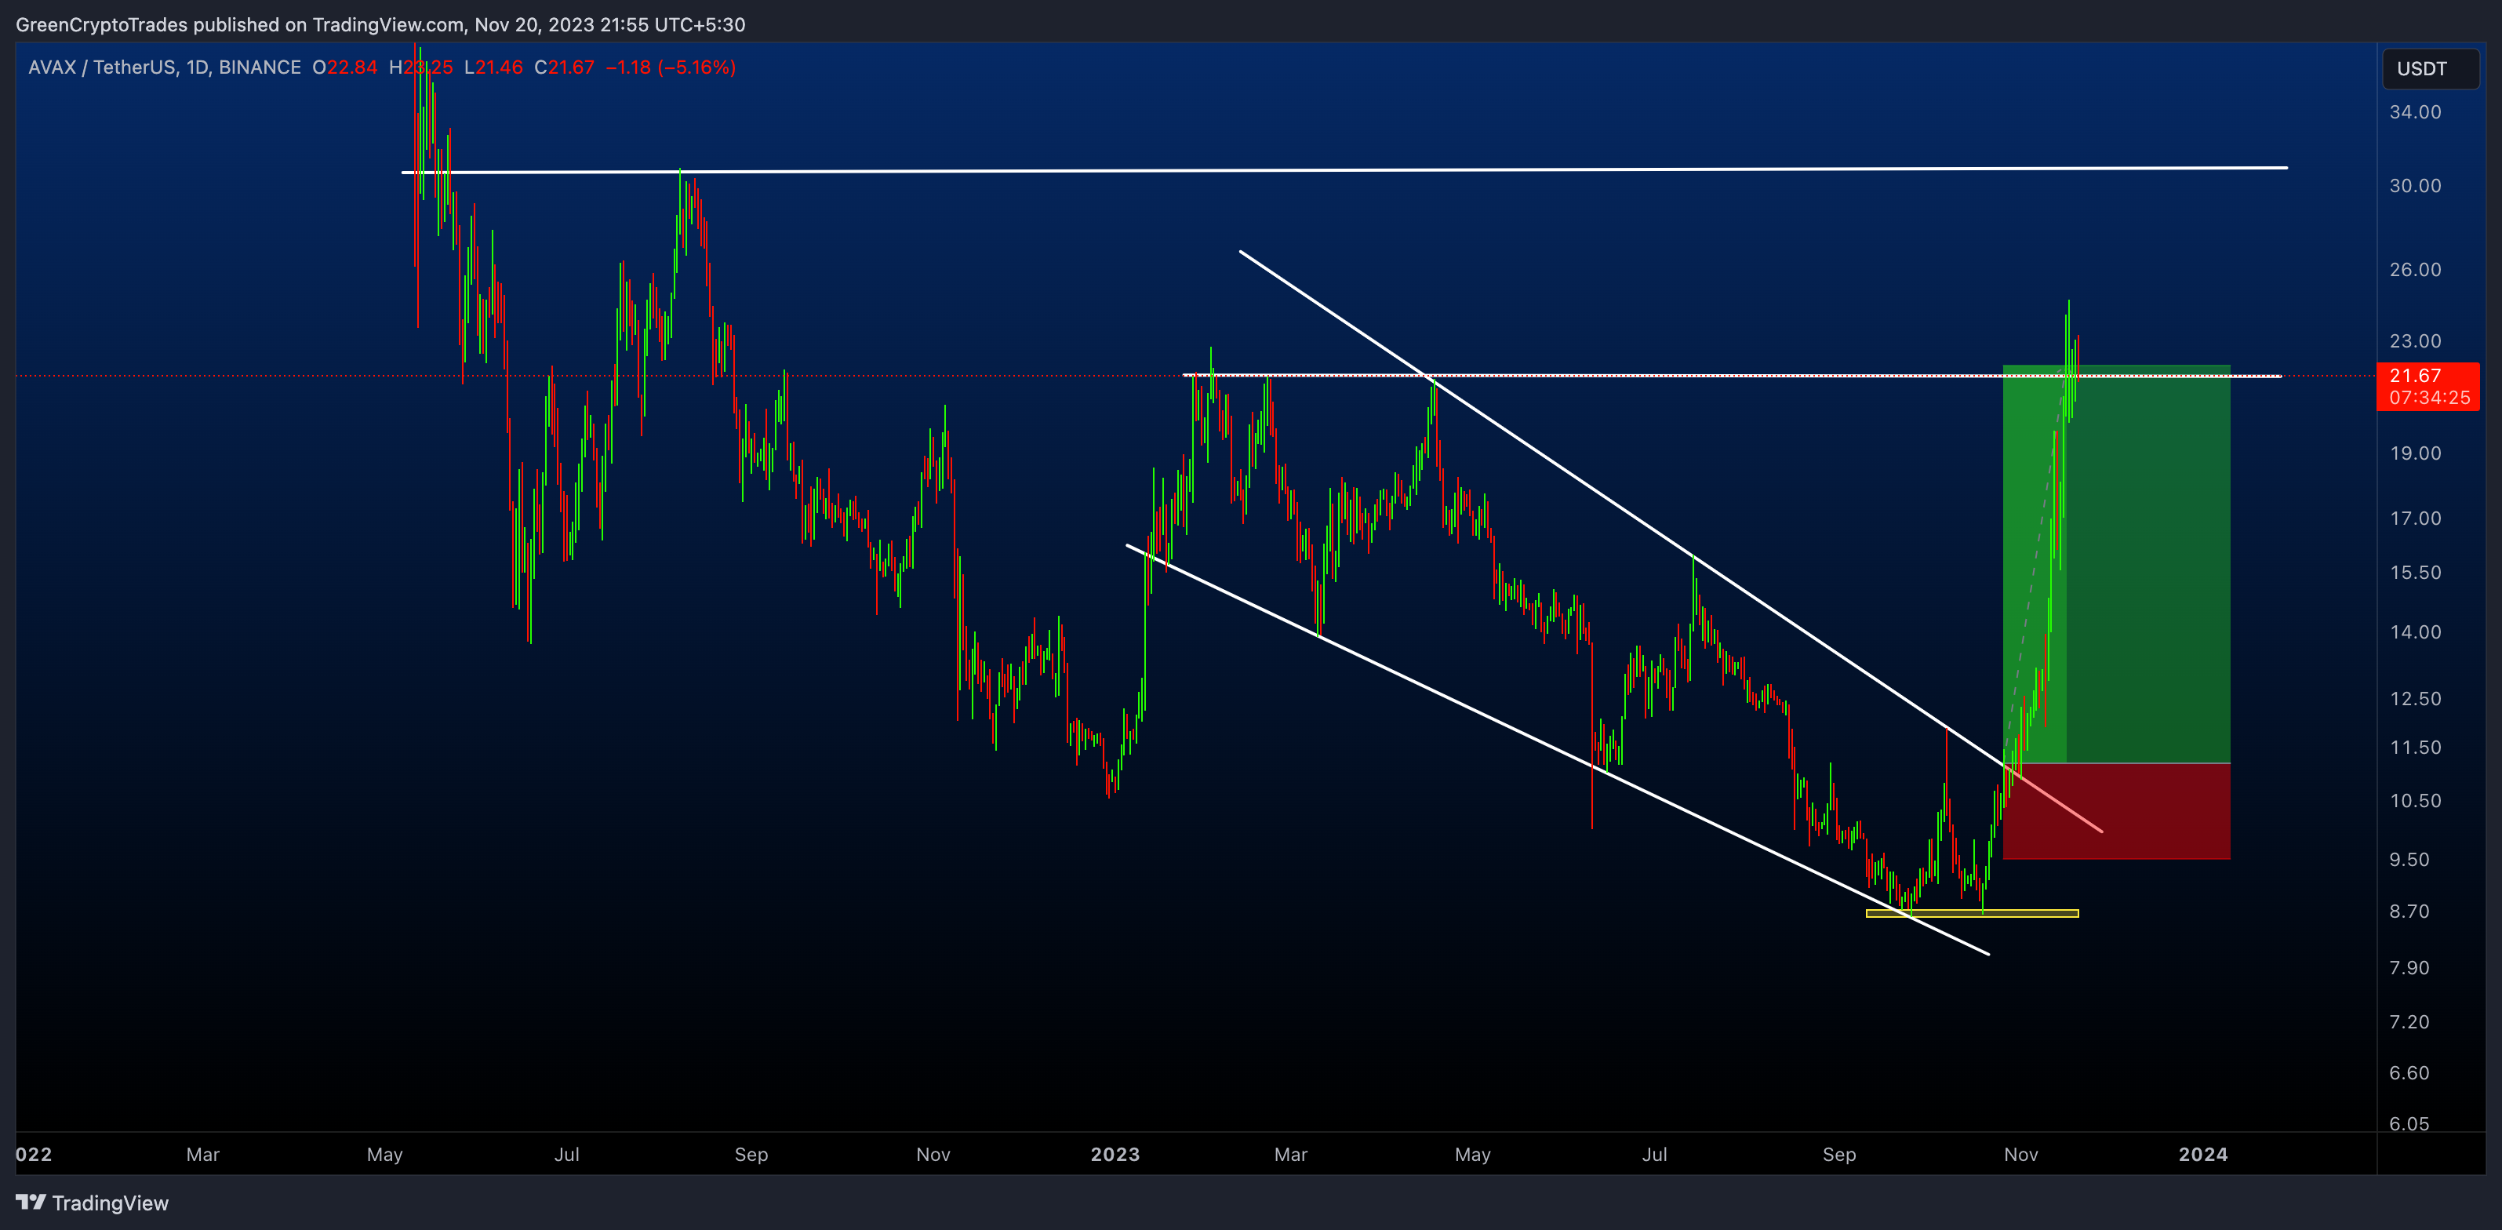Click the 14.00 price axis label
Image resolution: width=2502 pixels, height=1230 pixels.
(x=2415, y=632)
